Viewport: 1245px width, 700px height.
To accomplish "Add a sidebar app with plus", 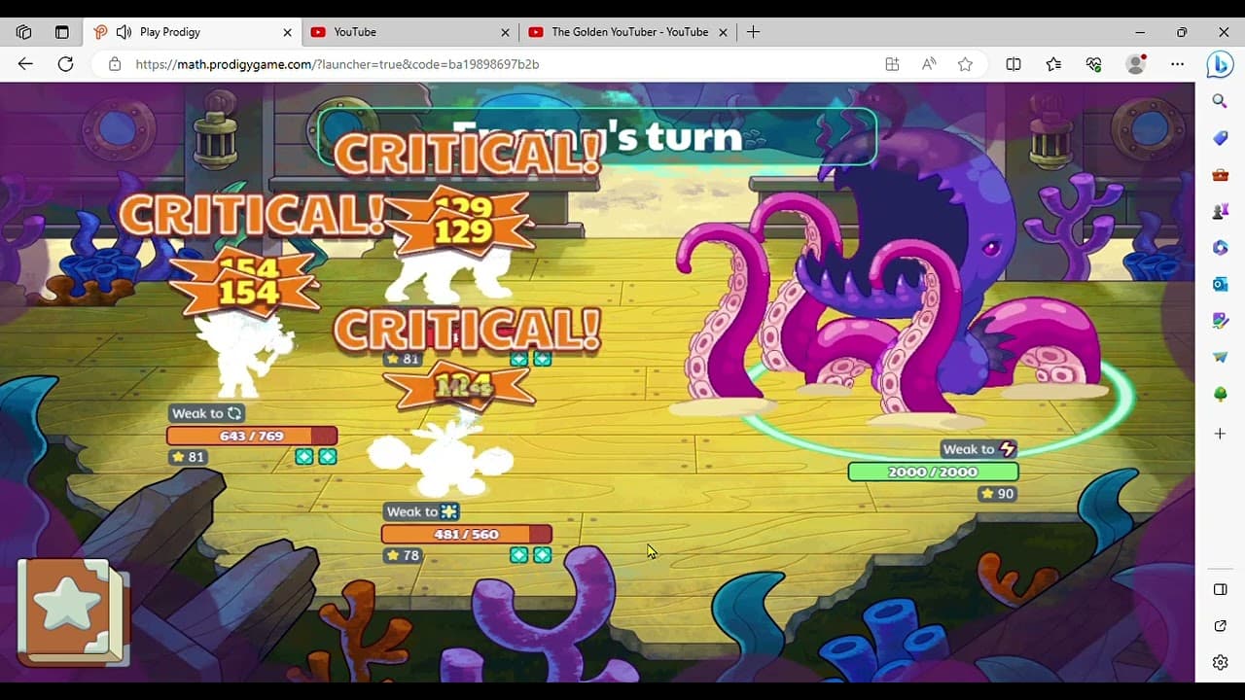I will [1220, 434].
